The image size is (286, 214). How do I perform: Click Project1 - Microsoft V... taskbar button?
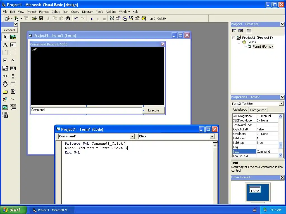point(52,210)
